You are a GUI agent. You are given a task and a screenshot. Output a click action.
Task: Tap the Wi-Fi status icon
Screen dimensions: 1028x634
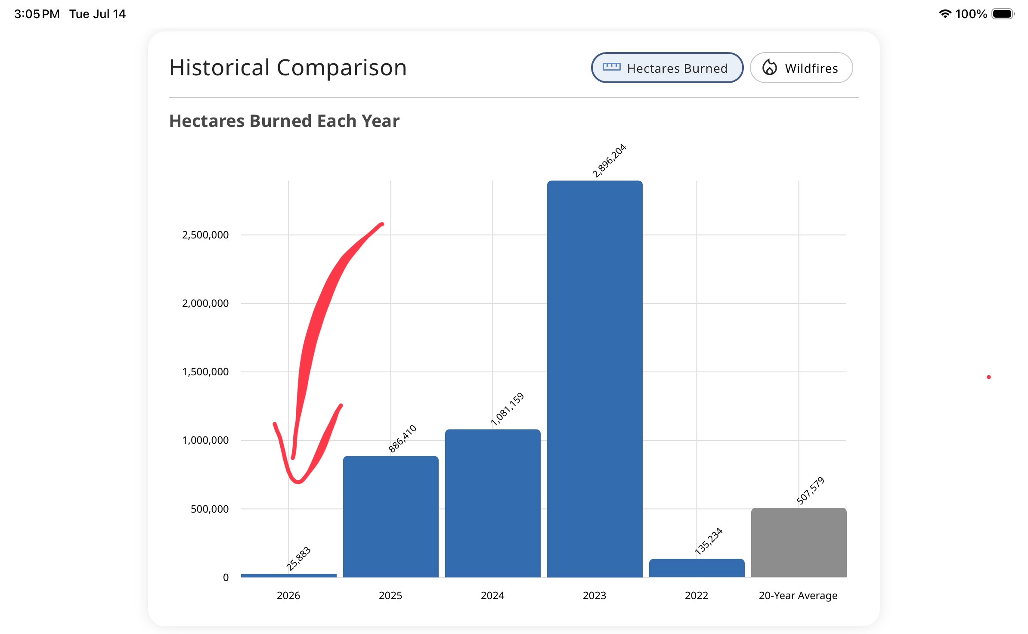944,14
